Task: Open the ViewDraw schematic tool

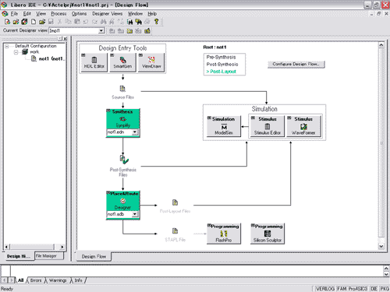Action: 151,62
